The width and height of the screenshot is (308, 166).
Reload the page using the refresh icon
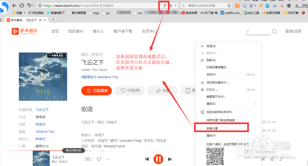[22, 6]
